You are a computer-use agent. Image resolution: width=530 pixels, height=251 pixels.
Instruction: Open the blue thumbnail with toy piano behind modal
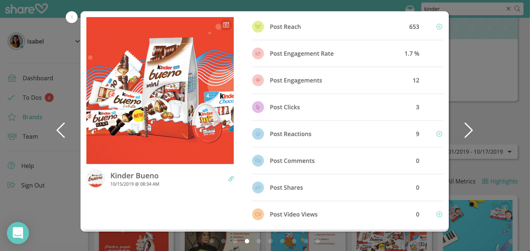coord(478,225)
